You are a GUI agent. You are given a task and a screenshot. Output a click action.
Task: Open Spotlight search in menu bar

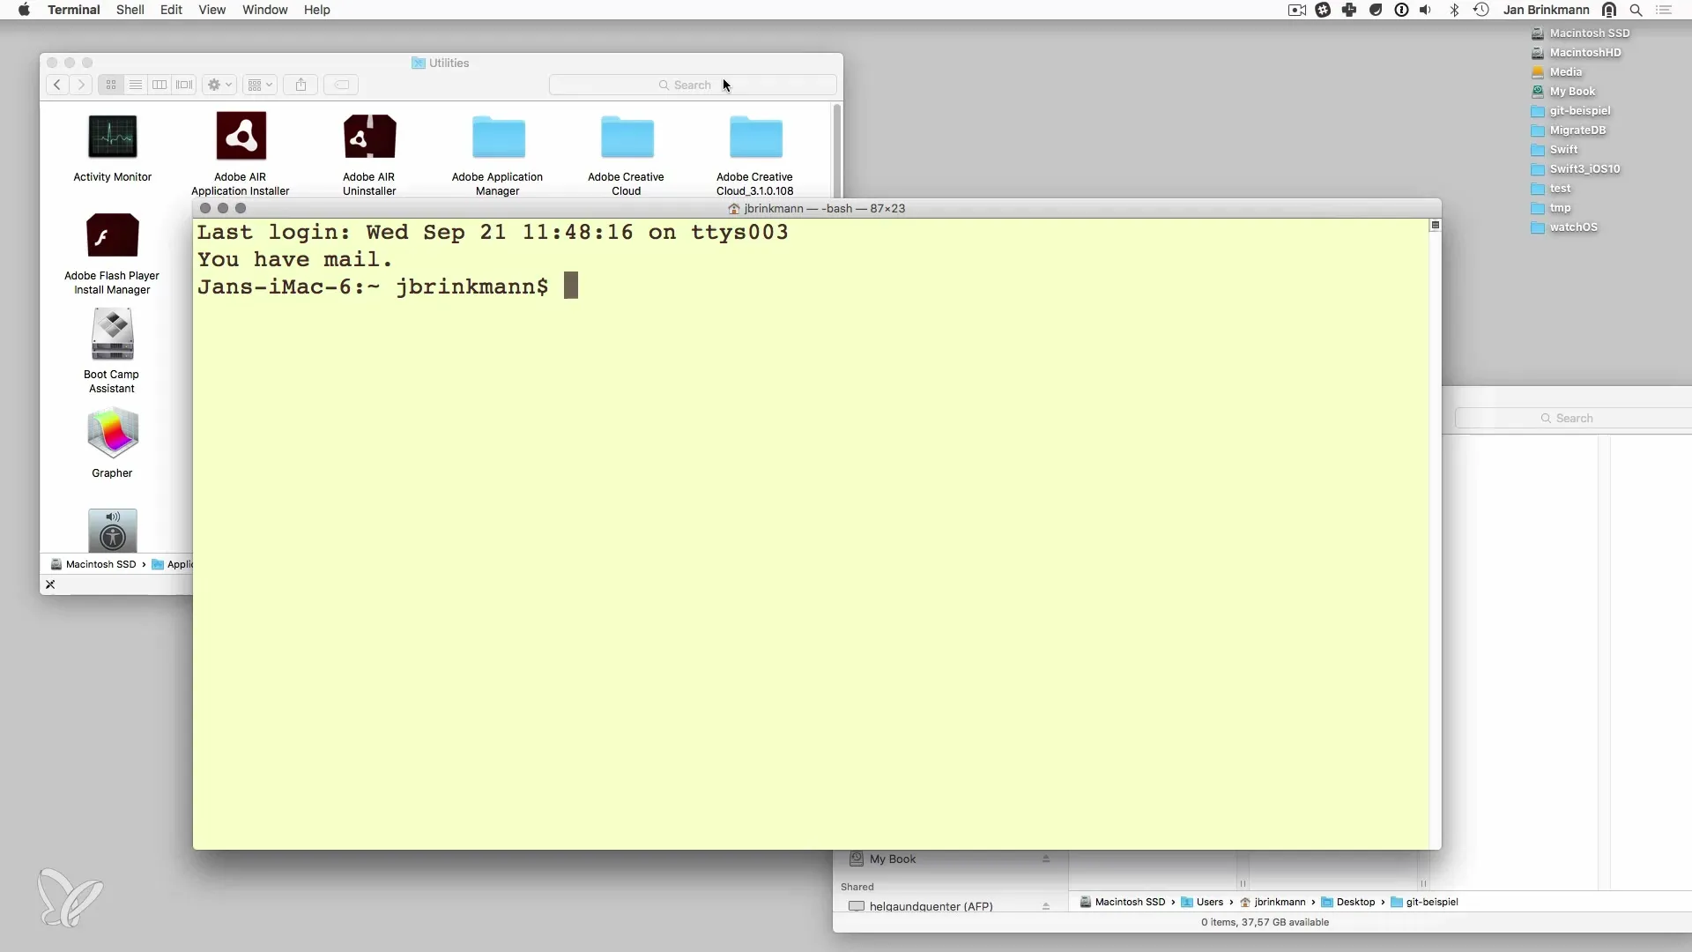click(1636, 10)
